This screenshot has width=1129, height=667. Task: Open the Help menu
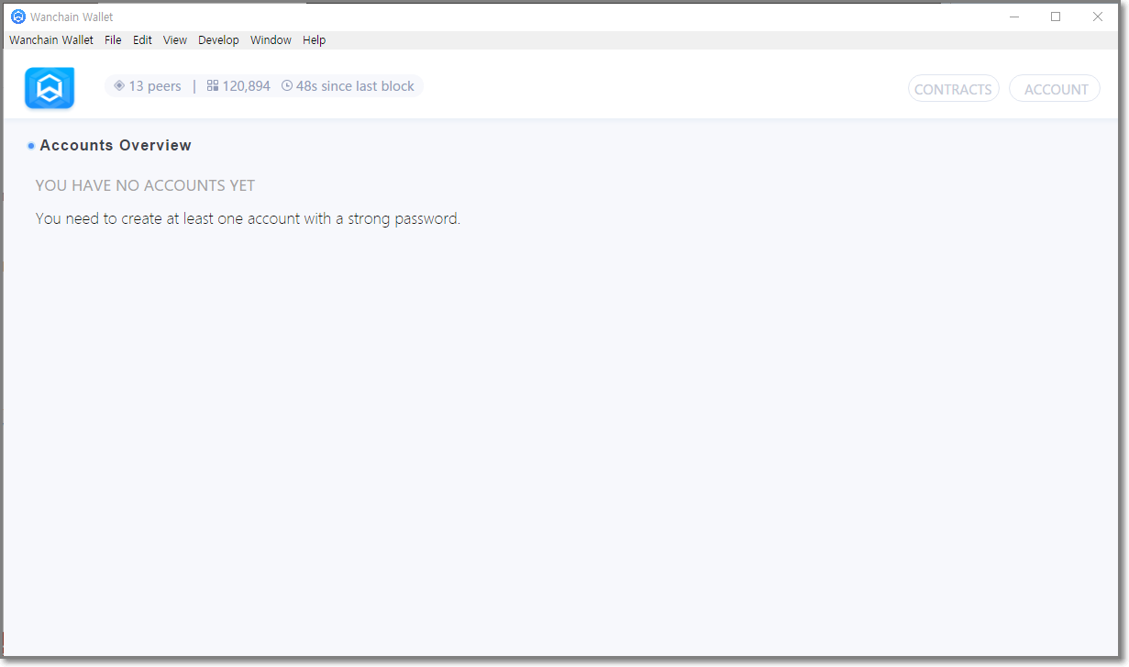pos(315,40)
